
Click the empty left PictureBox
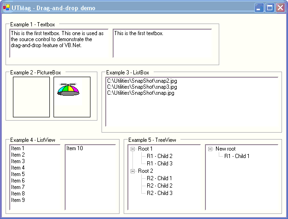point(31,97)
